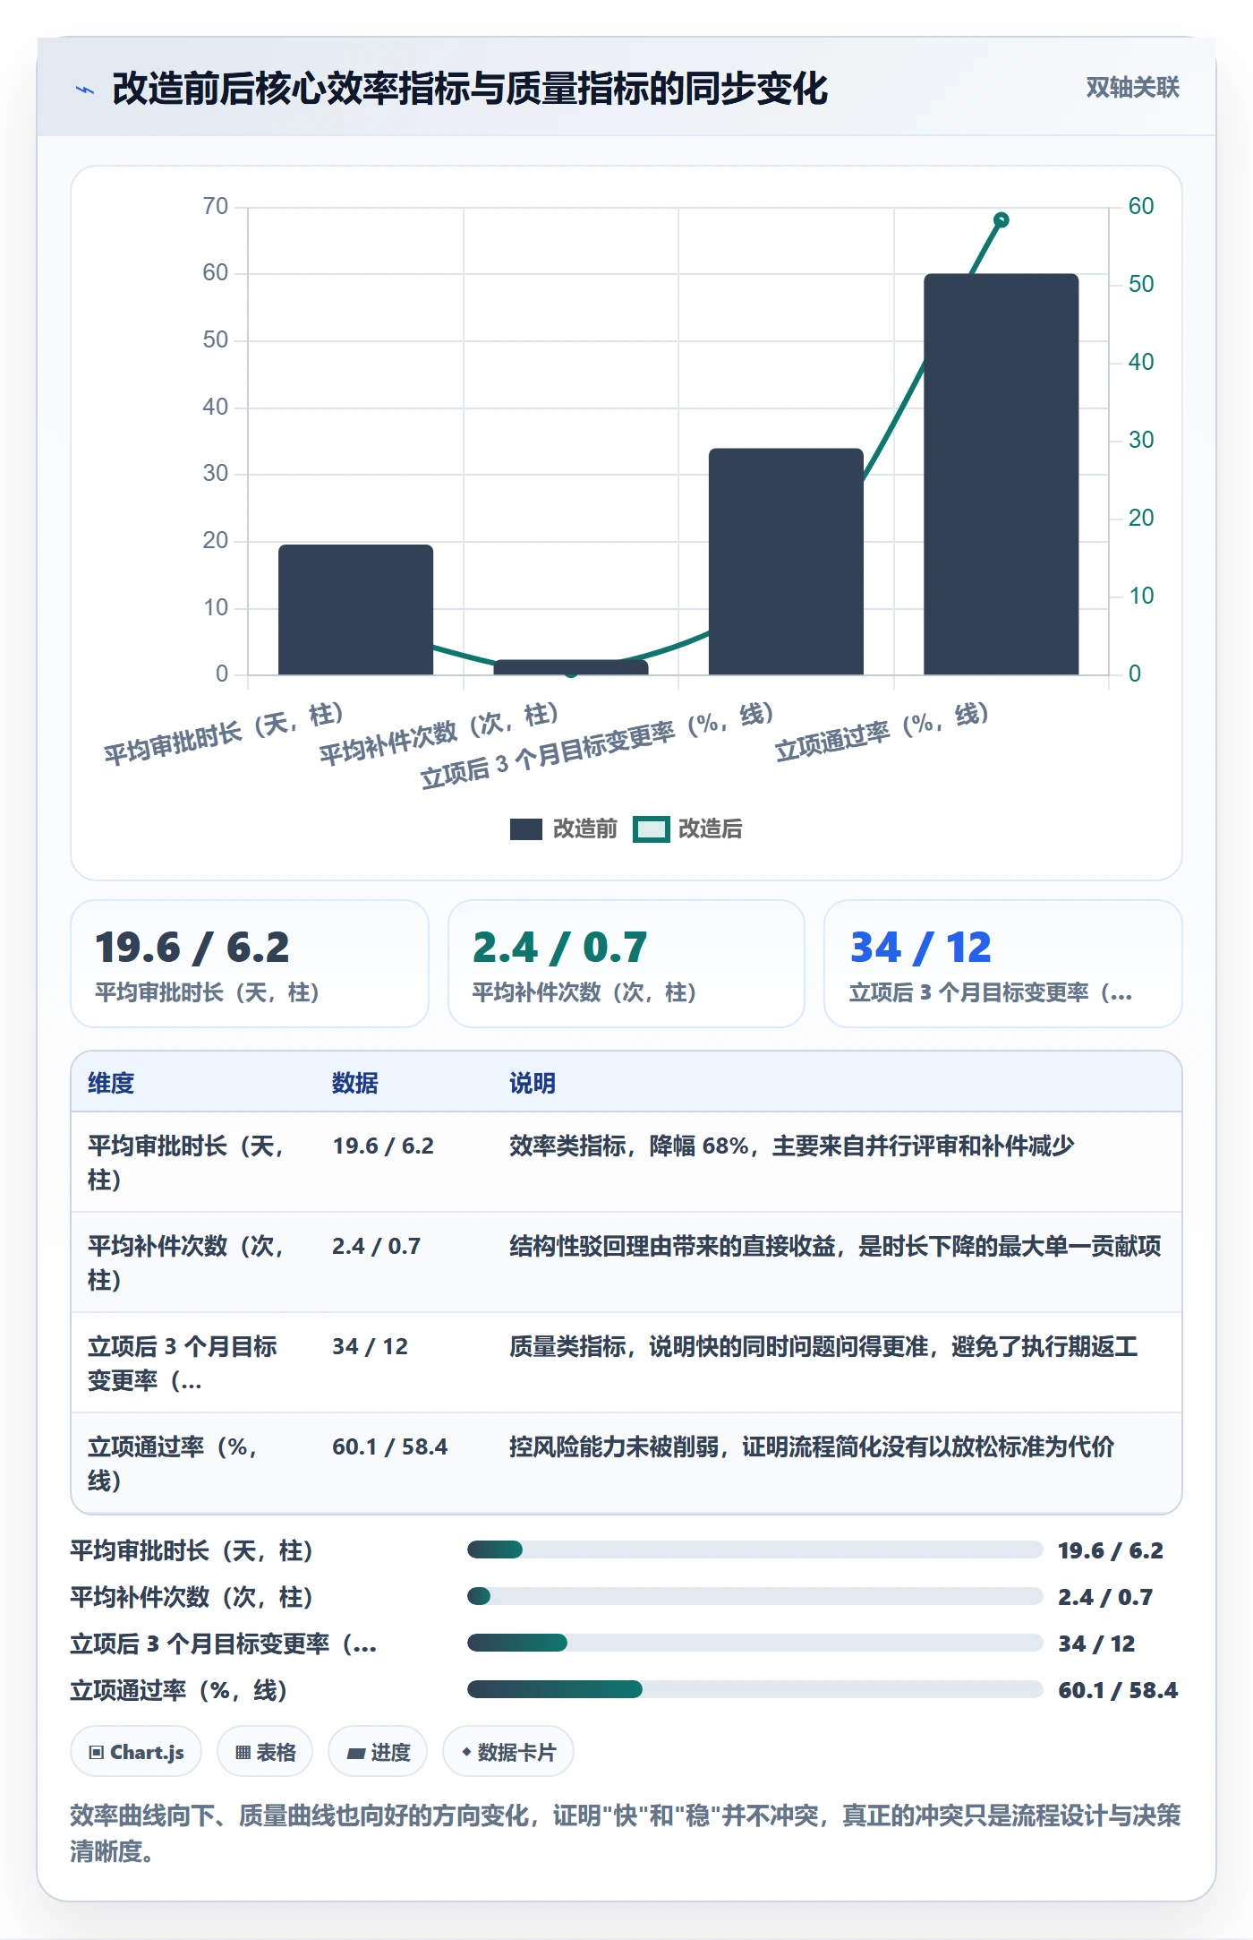Click the 平均补件次数 progress bar

[754, 1597]
